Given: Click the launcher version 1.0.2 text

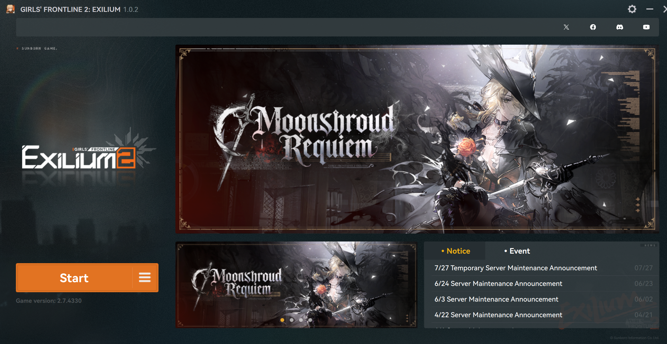Looking at the screenshot, I should (131, 10).
